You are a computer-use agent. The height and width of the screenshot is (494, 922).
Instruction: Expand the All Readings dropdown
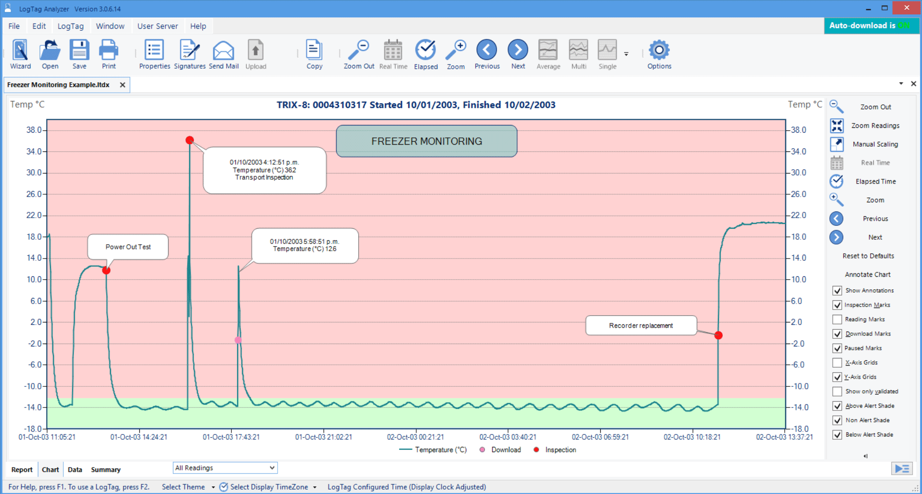[x=272, y=468]
